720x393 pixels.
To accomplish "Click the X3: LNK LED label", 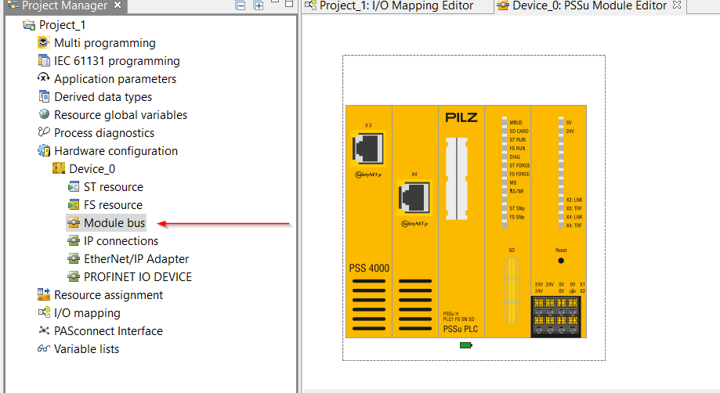I will pyautogui.click(x=574, y=200).
